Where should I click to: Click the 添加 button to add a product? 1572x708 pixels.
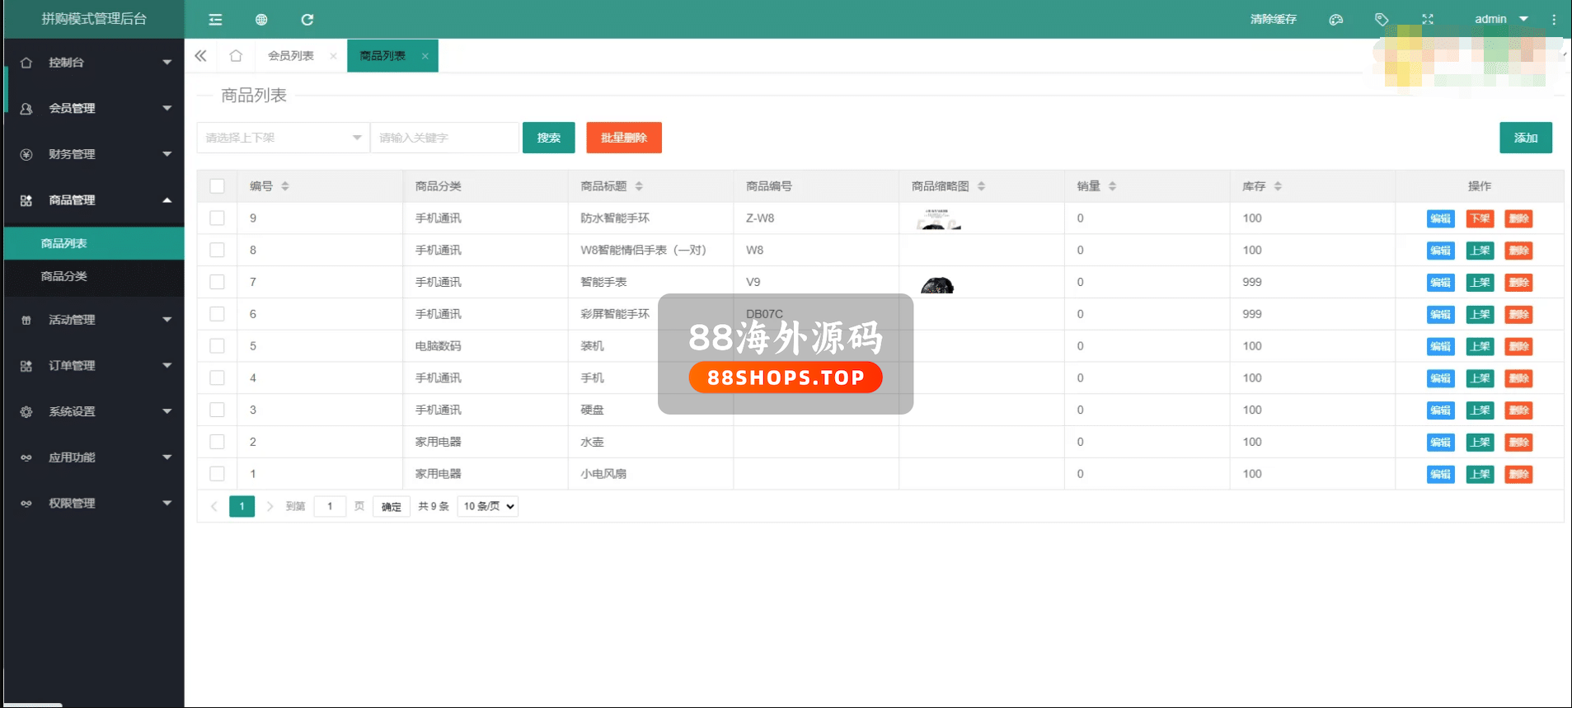point(1525,138)
